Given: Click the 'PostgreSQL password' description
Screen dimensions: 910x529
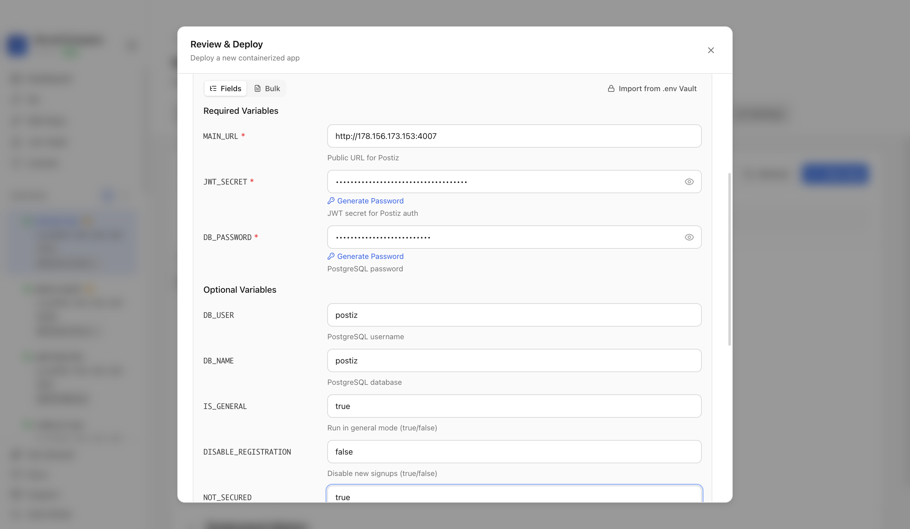Looking at the screenshot, I should pyautogui.click(x=365, y=269).
